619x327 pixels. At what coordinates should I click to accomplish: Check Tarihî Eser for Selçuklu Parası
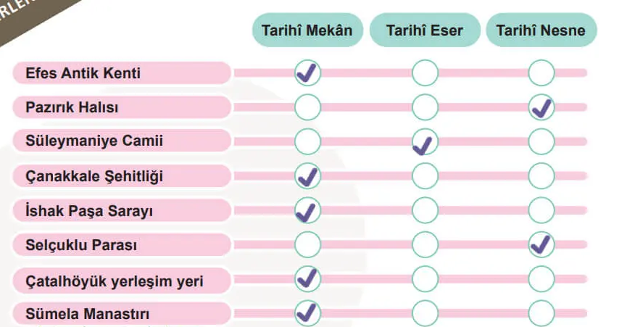(425, 245)
